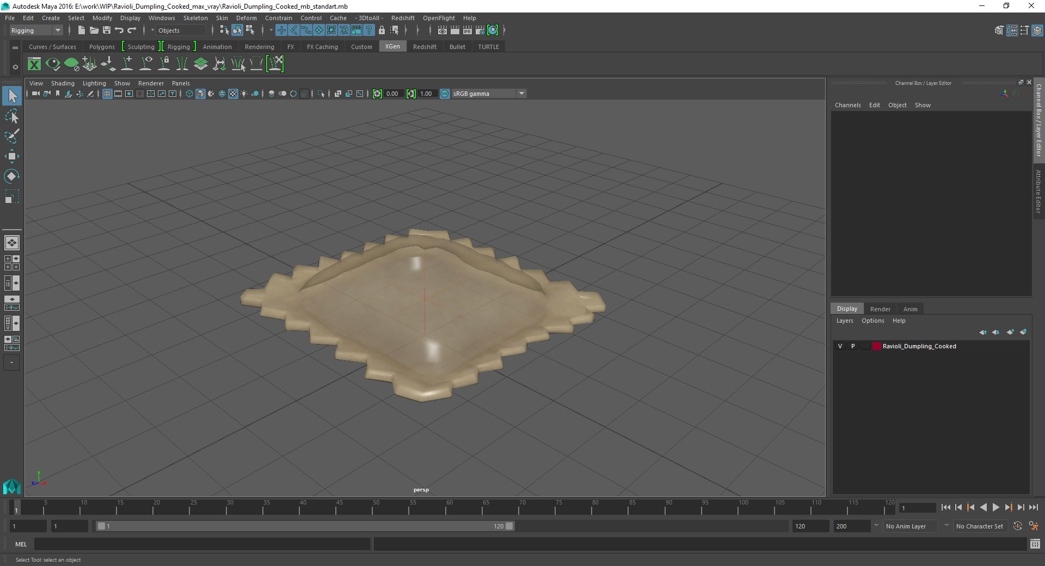The width and height of the screenshot is (1045, 566).
Task: Click the Save scene icon
Action: (x=107, y=30)
